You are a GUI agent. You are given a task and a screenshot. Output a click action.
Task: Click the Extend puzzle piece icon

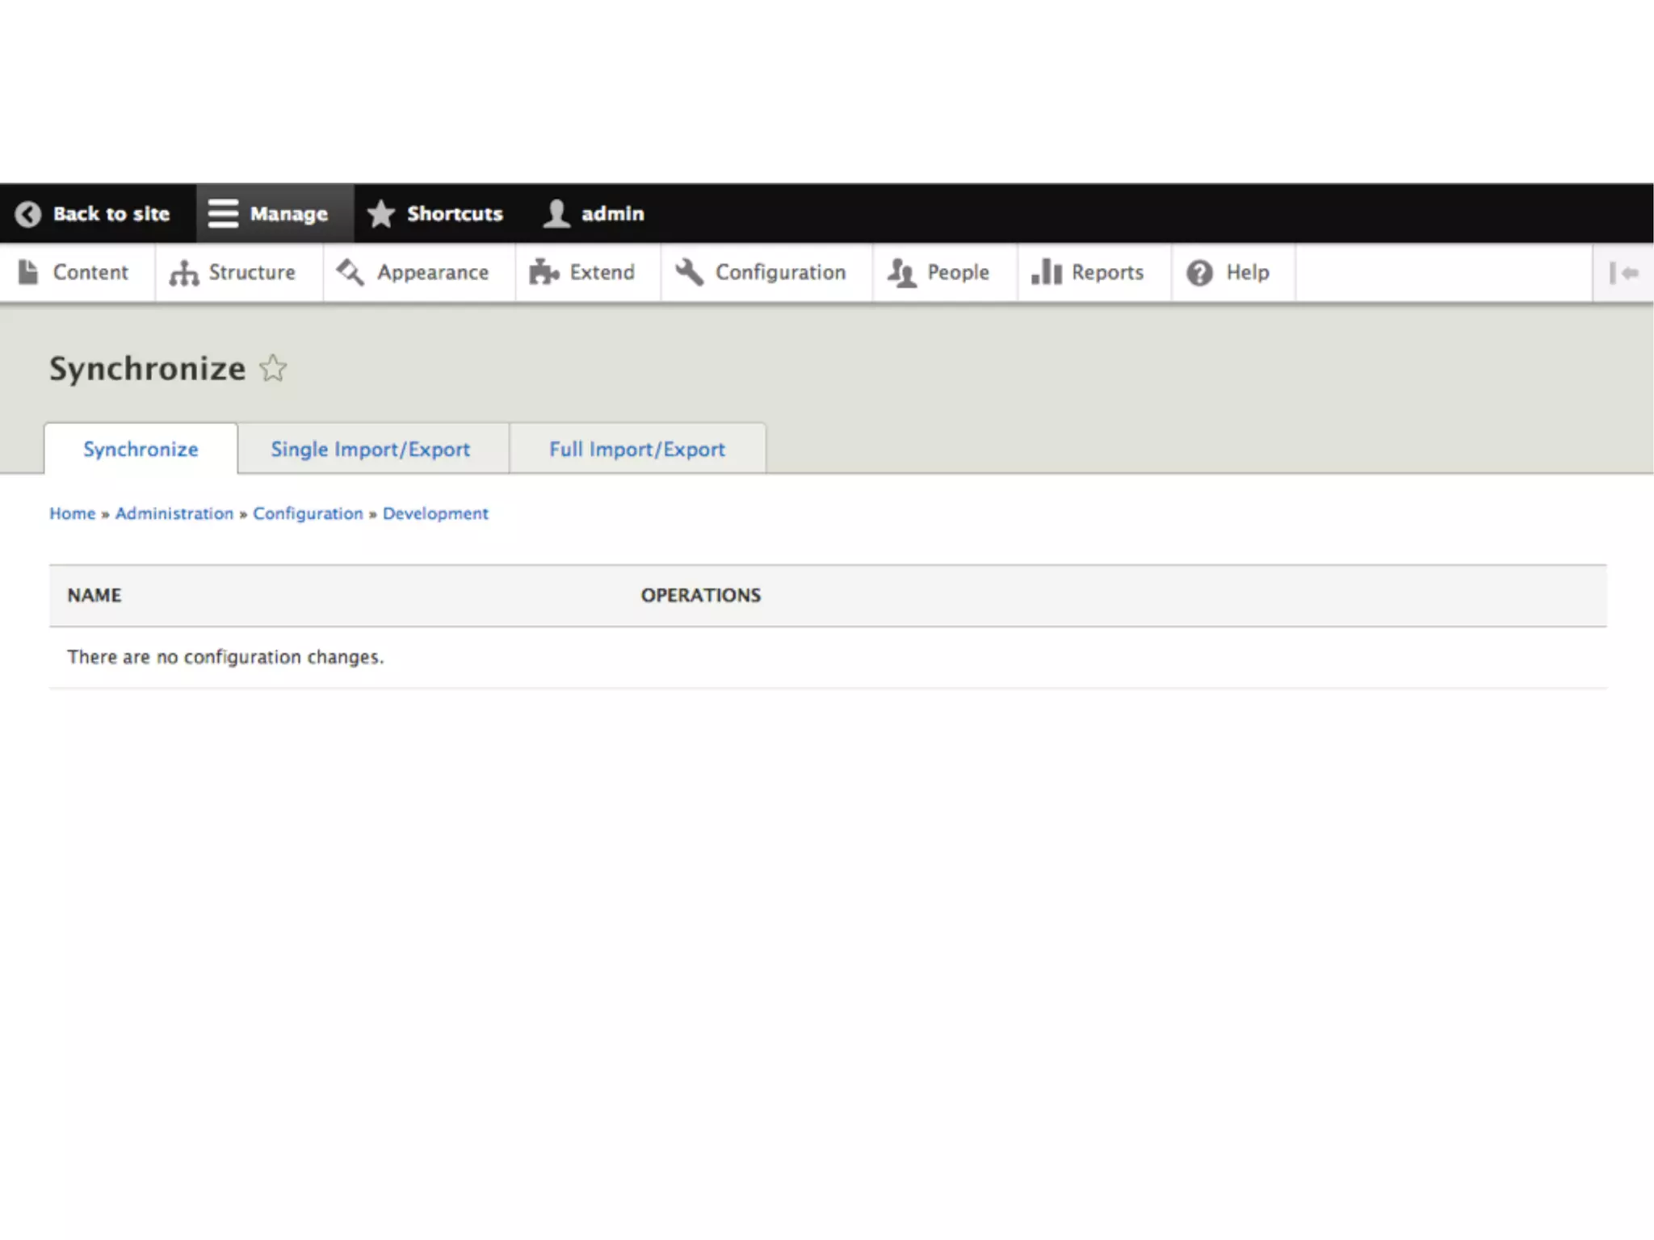544,273
